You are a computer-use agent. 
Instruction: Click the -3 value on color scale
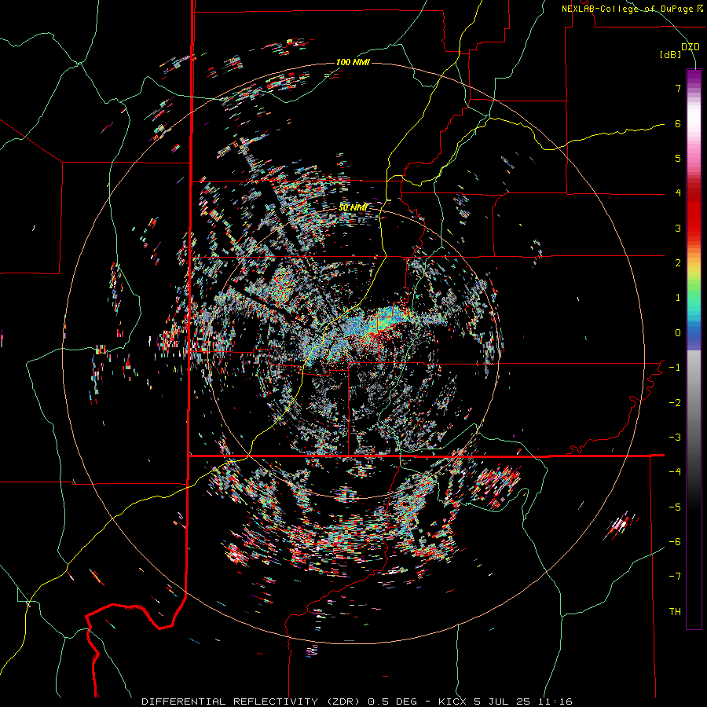click(675, 438)
